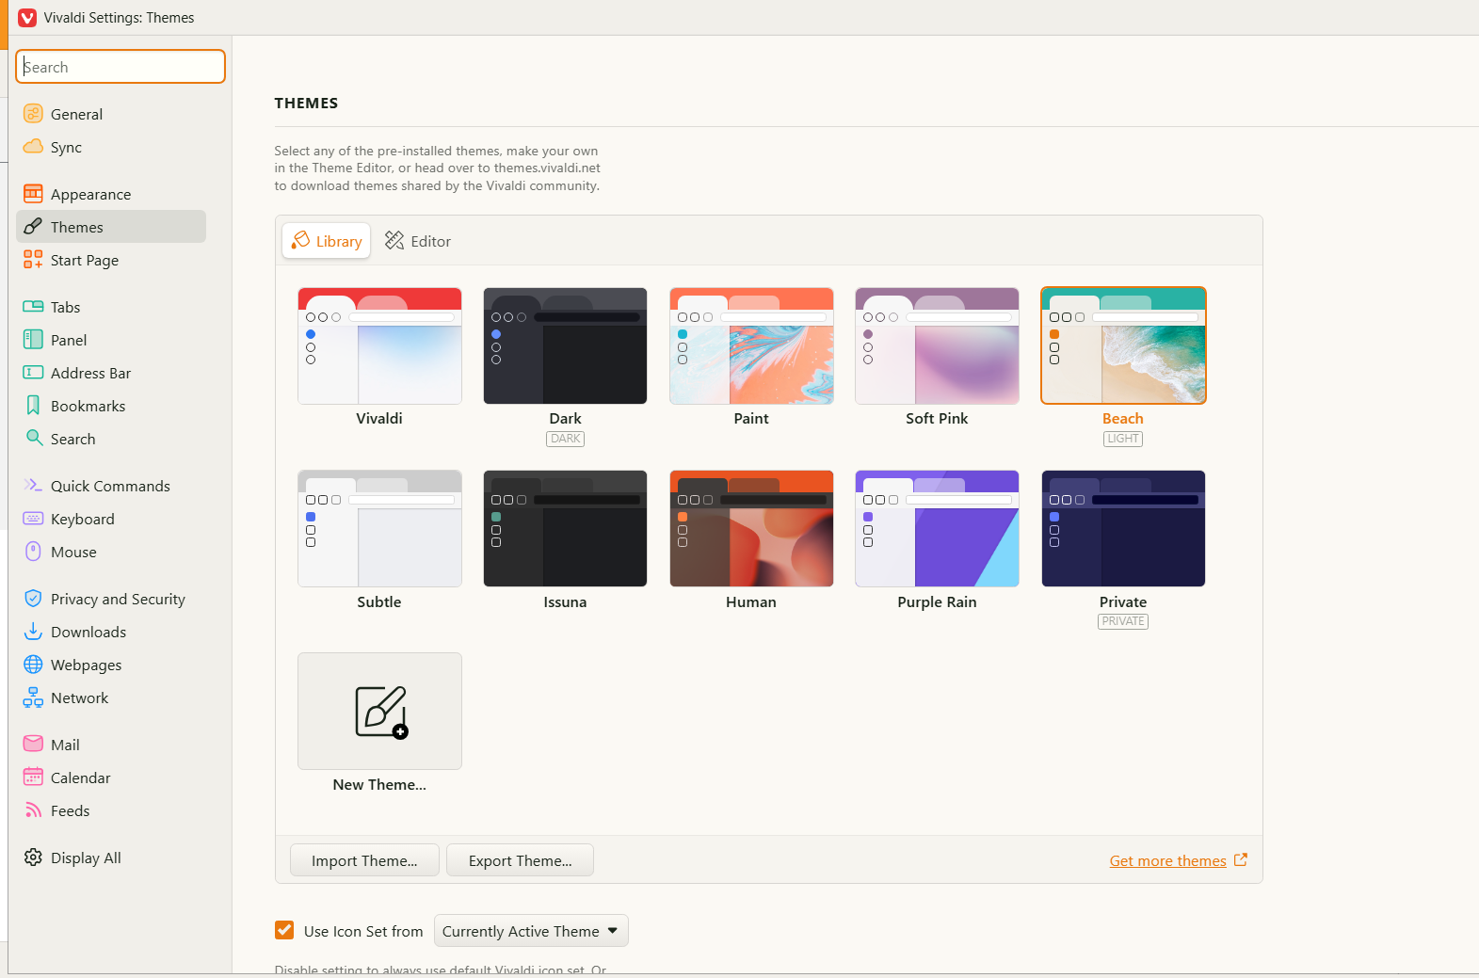Select the Human theme thumbnail

point(751,528)
